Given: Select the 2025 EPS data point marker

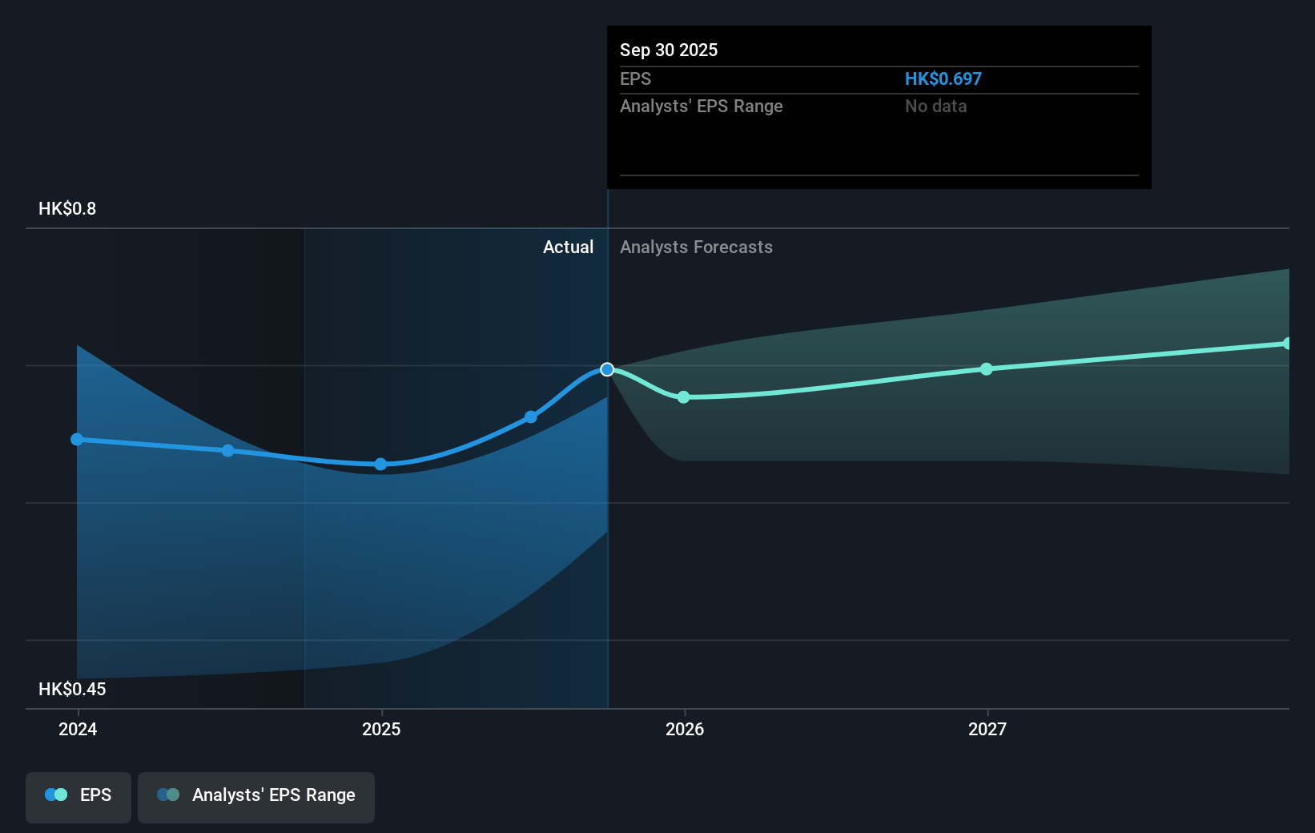Looking at the screenshot, I should (380, 464).
